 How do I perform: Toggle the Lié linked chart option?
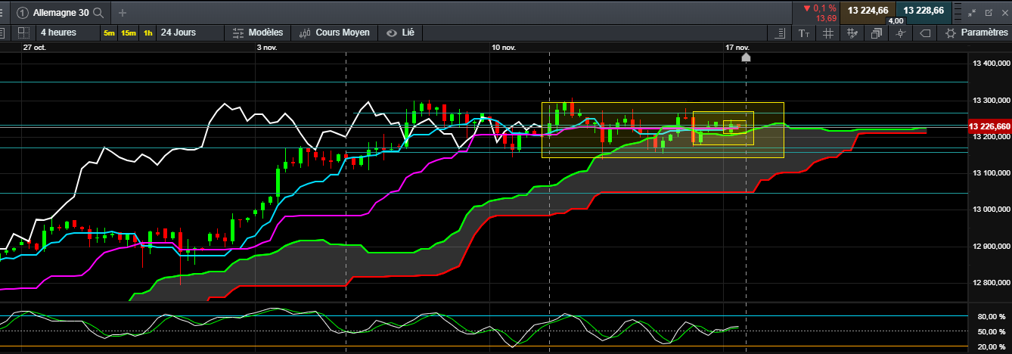[402, 33]
